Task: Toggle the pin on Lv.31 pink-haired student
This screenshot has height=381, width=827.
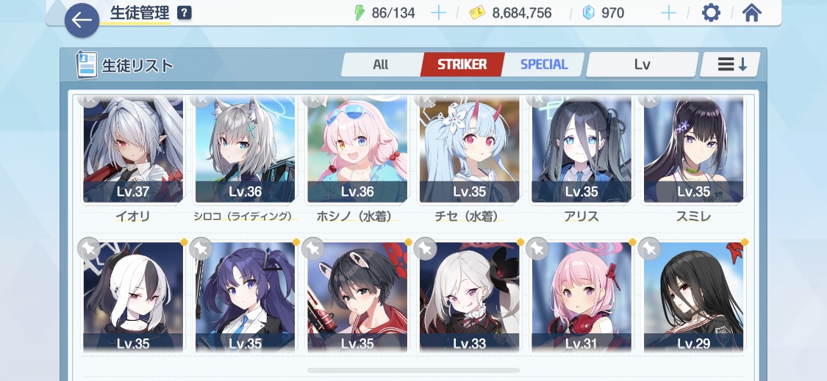Action: point(537,249)
